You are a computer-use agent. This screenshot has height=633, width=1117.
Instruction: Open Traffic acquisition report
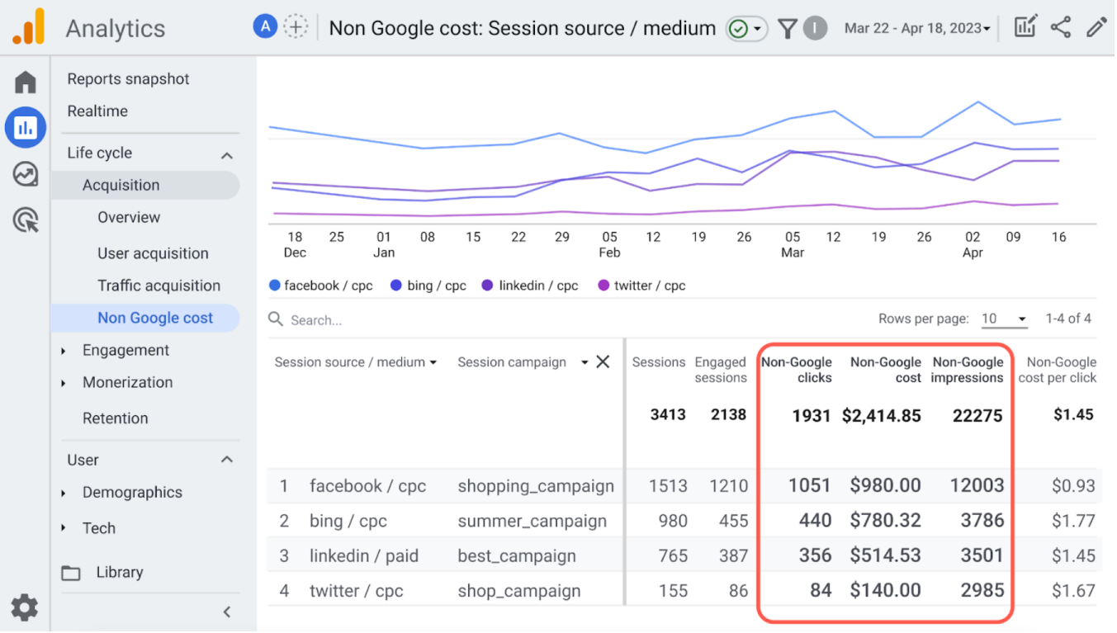point(159,286)
